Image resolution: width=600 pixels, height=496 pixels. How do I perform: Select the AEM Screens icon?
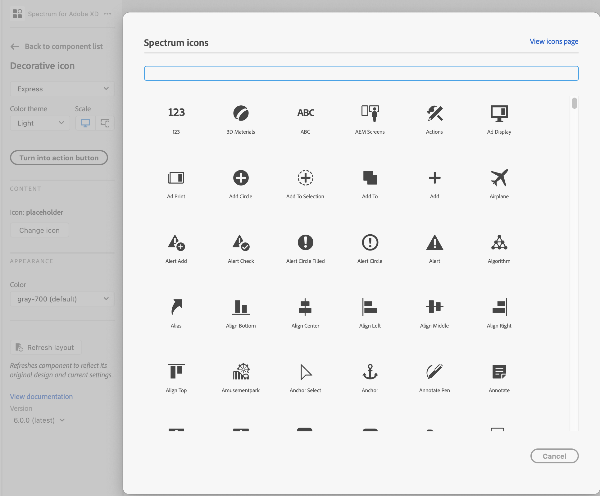click(x=370, y=119)
